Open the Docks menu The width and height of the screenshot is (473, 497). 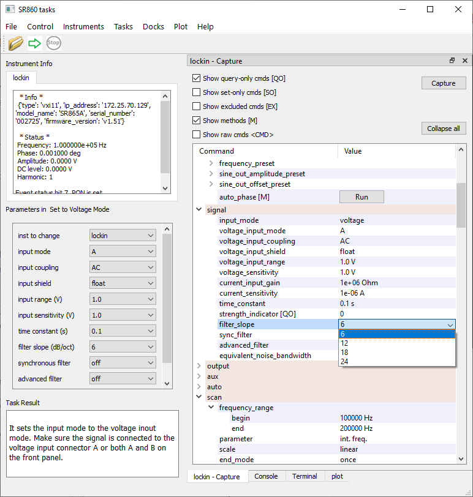coord(153,27)
